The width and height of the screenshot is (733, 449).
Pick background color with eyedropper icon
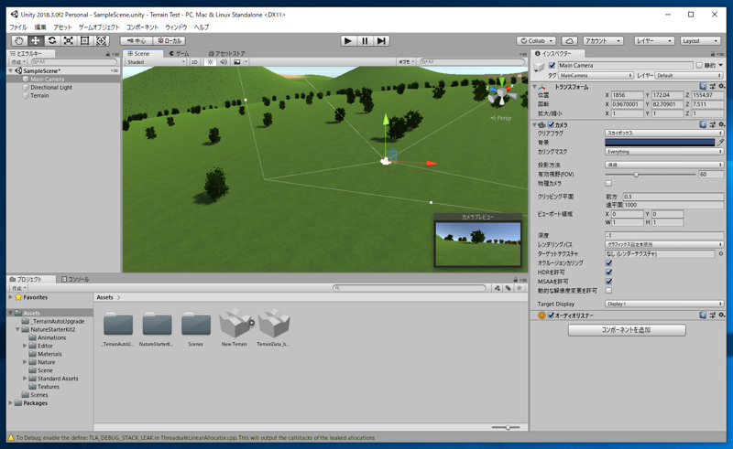tap(720, 143)
